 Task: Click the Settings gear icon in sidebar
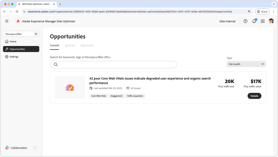tap(7, 57)
